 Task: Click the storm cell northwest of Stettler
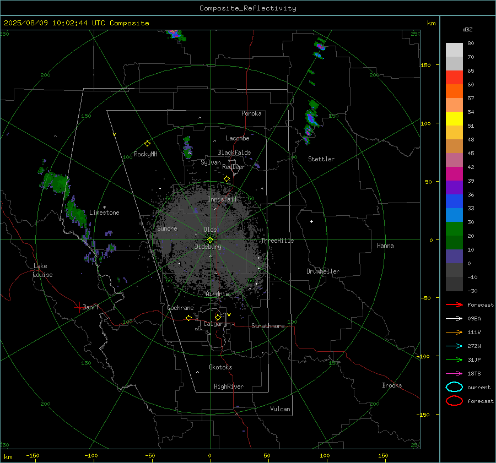point(310,122)
